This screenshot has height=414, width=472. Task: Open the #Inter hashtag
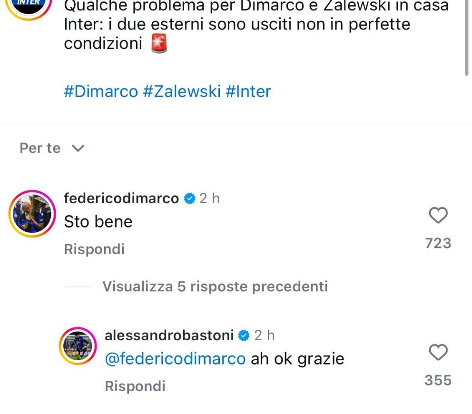click(247, 91)
